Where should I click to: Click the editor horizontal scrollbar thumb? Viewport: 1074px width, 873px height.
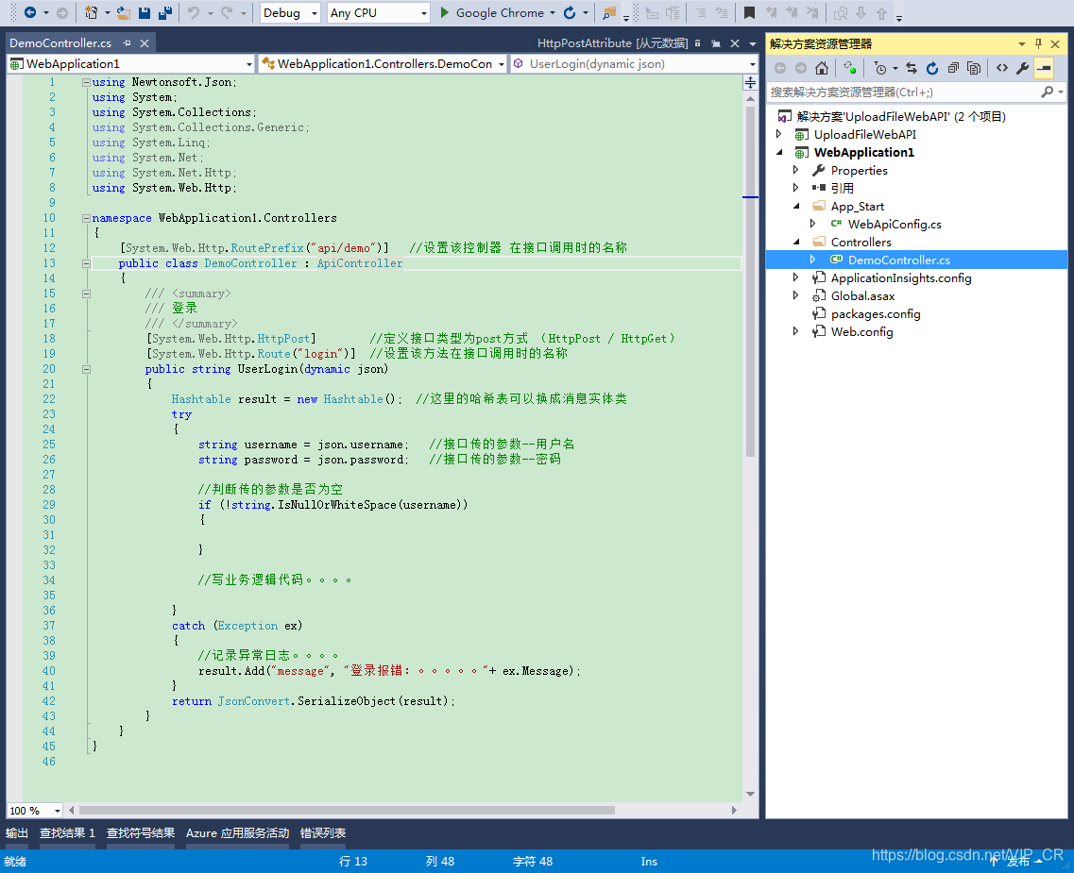pos(348,810)
